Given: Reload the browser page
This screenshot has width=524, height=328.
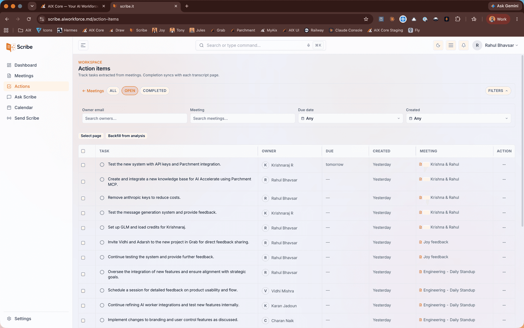Looking at the screenshot, I should coord(29,19).
